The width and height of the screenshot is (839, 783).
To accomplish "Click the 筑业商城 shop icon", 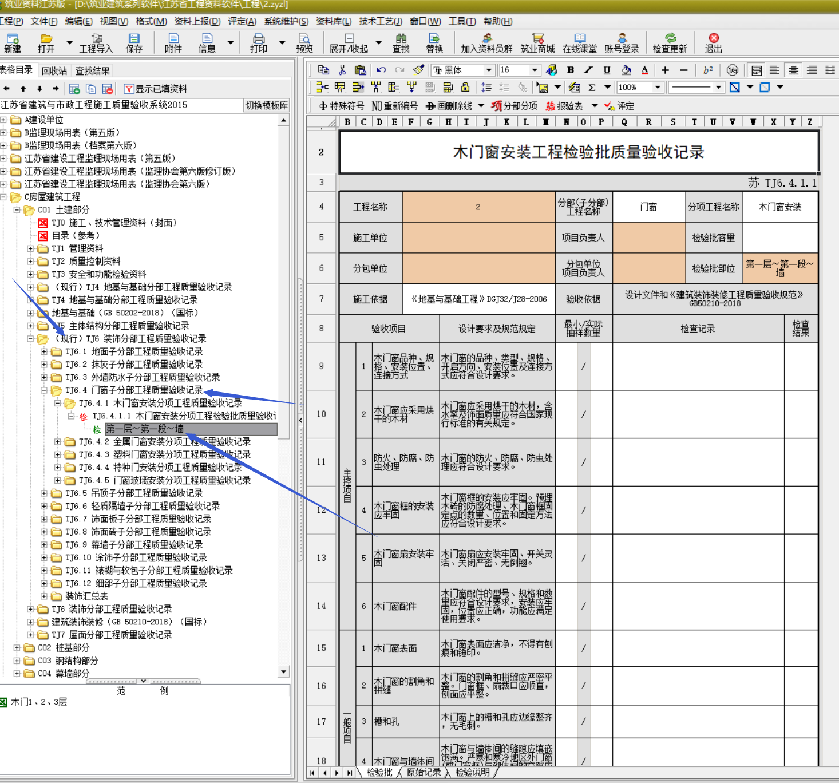I will click(x=537, y=43).
